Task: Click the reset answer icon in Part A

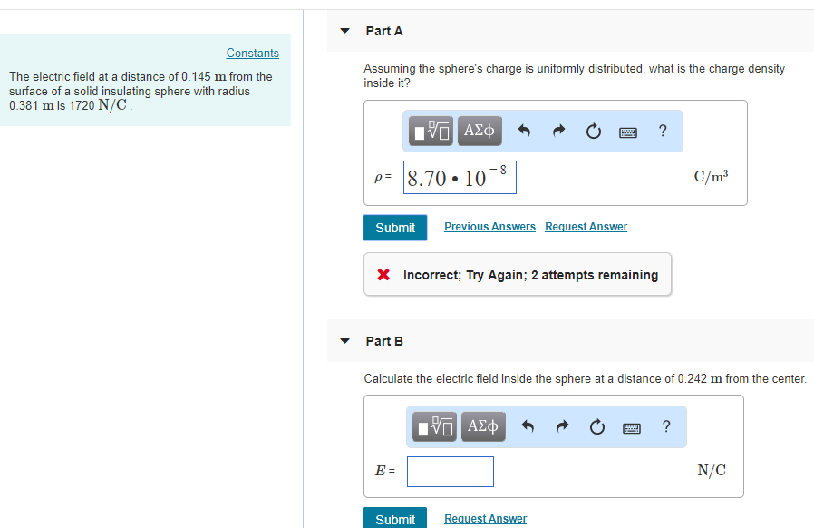Action: pyautogui.click(x=593, y=131)
